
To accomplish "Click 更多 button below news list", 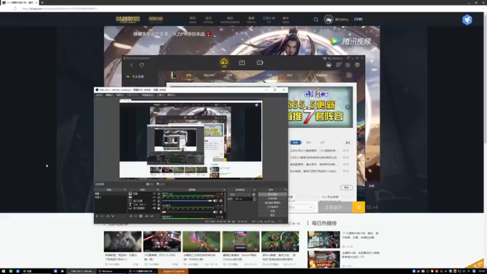I will 346,188.
